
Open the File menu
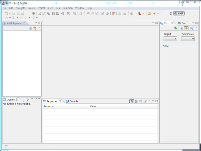[5, 8]
